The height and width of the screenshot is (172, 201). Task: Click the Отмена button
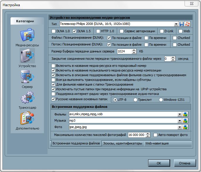tap(185, 163)
